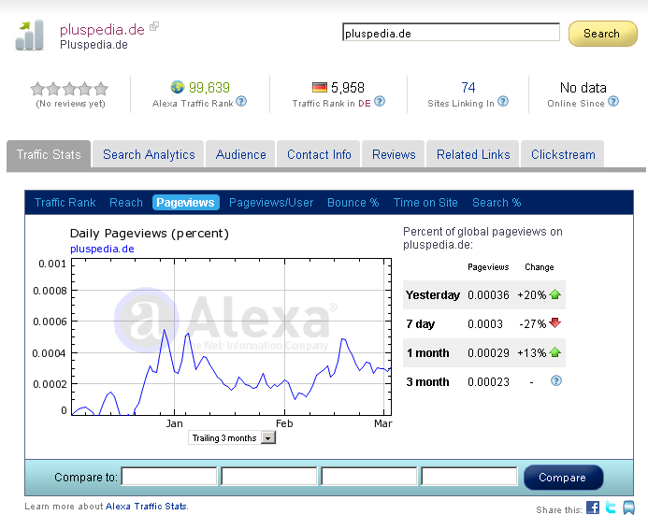The height and width of the screenshot is (529, 648).
Task: Open the Trailing 3 months dropdown
Action: point(232,437)
